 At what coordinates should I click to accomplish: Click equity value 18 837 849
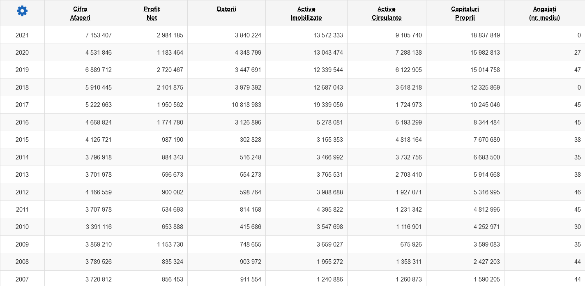485,35
